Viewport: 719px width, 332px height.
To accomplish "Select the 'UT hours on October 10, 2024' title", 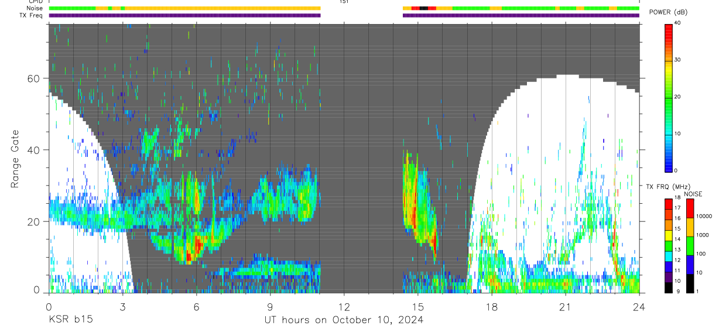I will coord(344,320).
